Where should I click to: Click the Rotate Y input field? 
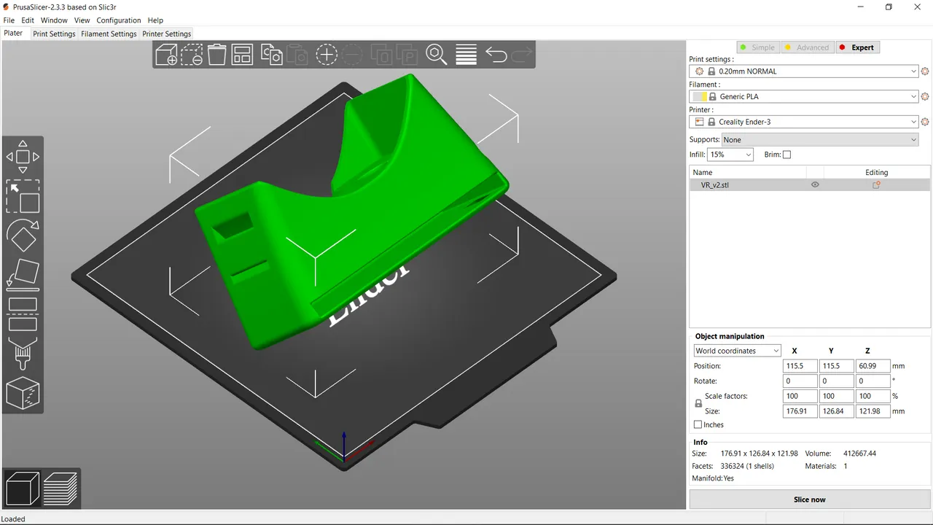pyautogui.click(x=836, y=381)
